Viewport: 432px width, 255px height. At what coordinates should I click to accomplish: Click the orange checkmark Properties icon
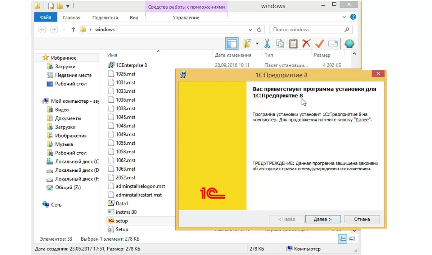[x=319, y=44]
